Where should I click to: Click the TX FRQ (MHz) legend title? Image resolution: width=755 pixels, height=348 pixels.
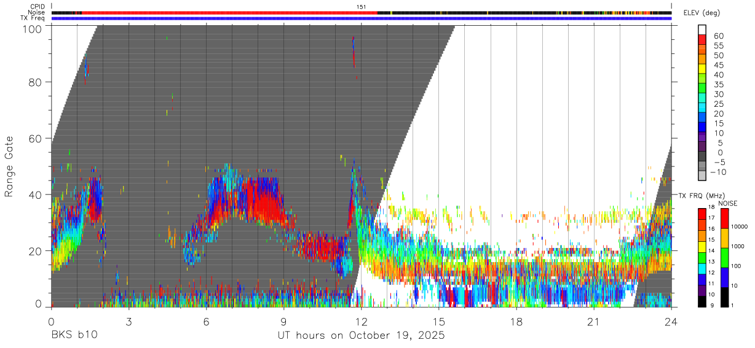(702, 195)
